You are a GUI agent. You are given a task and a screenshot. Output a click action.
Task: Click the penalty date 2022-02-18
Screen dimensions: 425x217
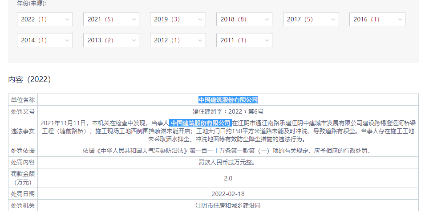(x=228, y=194)
